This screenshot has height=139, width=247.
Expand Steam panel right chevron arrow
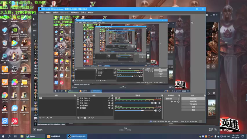point(209,93)
